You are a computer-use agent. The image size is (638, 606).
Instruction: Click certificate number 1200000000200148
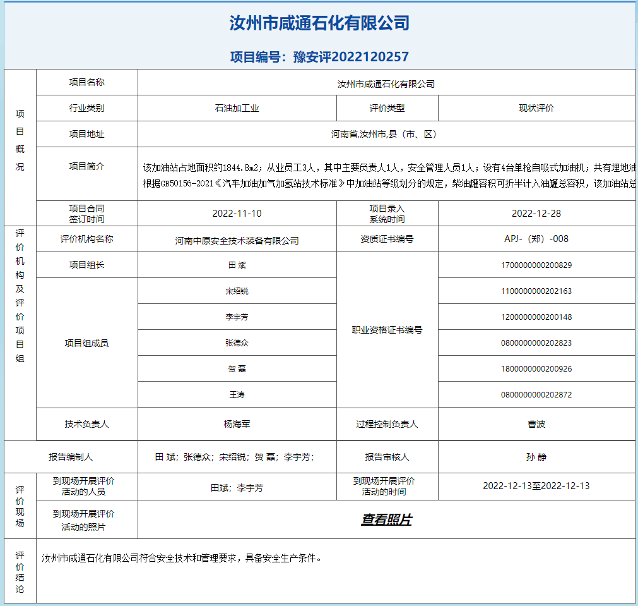point(536,317)
